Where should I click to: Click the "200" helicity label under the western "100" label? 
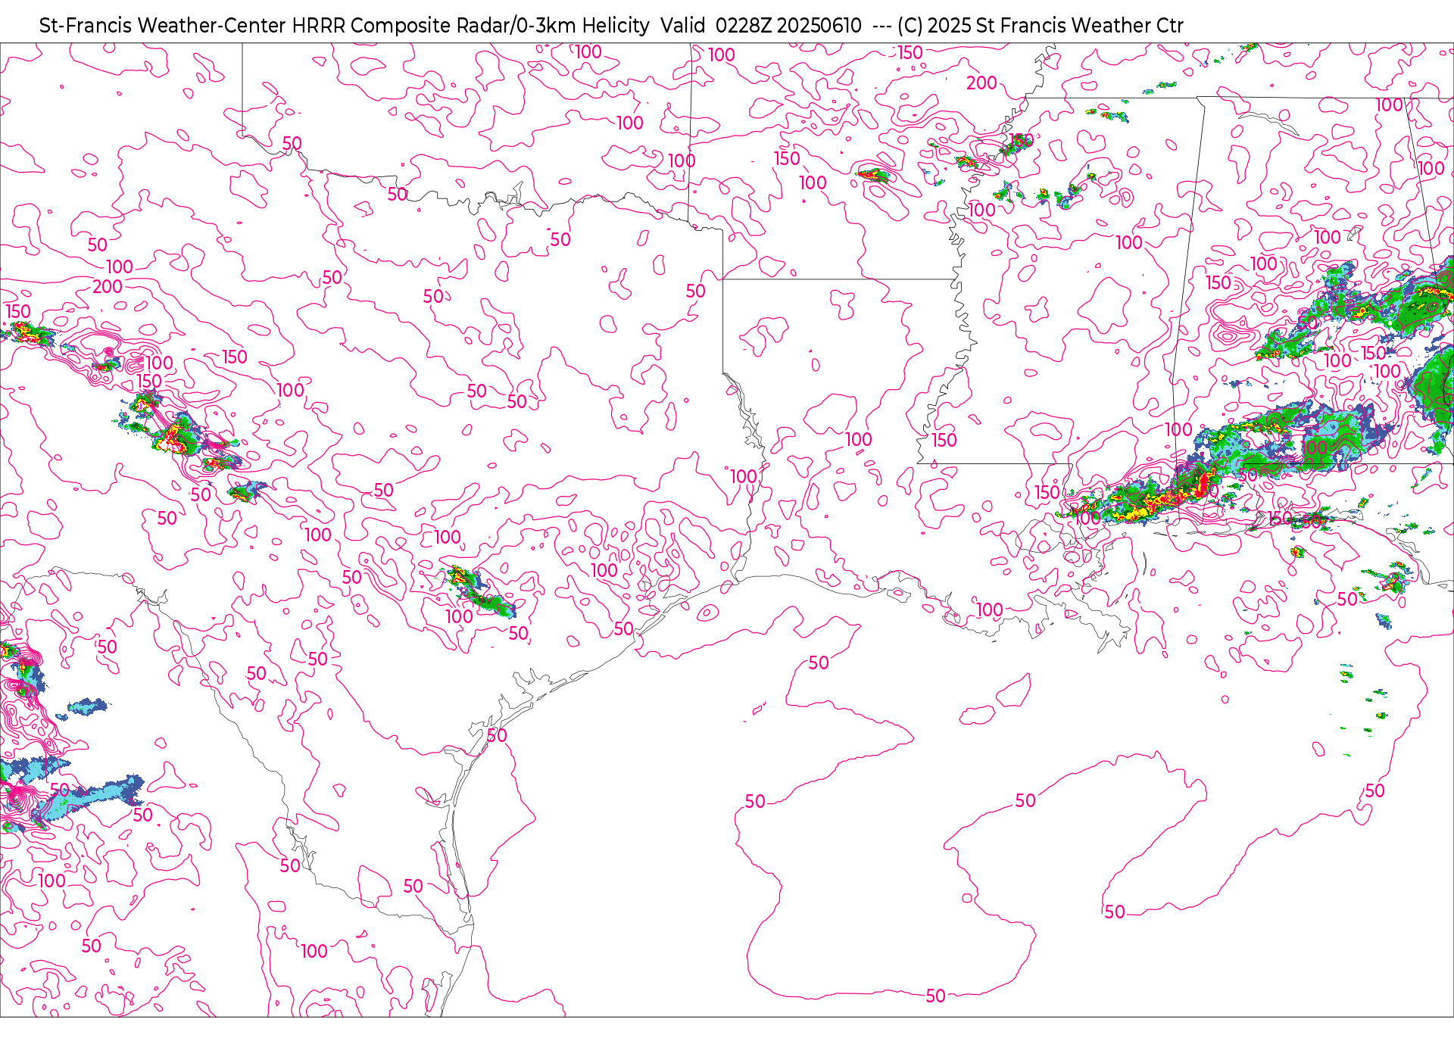[x=108, y=286]
